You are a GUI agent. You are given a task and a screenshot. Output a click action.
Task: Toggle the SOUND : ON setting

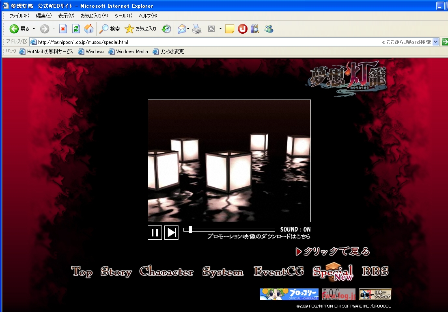click(x=295, y=230)
